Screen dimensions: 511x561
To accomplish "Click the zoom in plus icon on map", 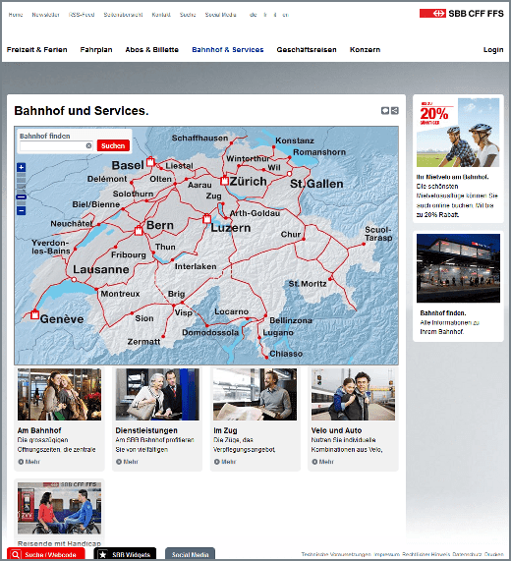I will (21, 167).
